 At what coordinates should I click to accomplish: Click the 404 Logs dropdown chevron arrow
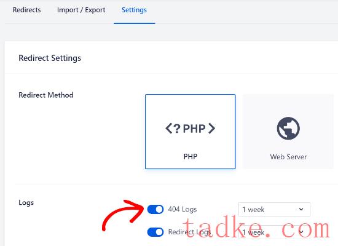coord(301,209)
